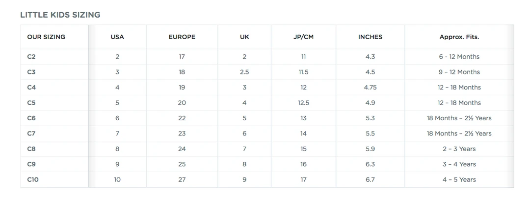This screenshot has height=198, width=530.
Task: Click the EUROPE column header
Action: point(182,37)
